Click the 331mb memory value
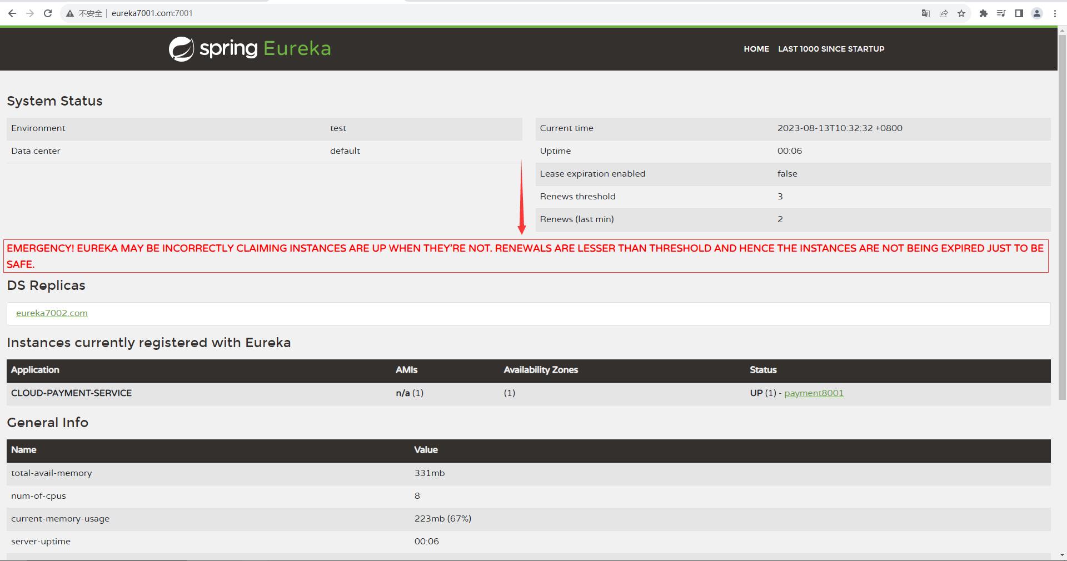The width and height of the screenshot is (1067, 561). (x=430, y=473)
